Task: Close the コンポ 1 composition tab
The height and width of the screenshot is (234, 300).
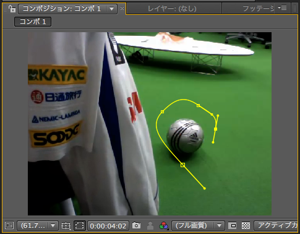Action: pyautogui.click(x=122, y=9)
